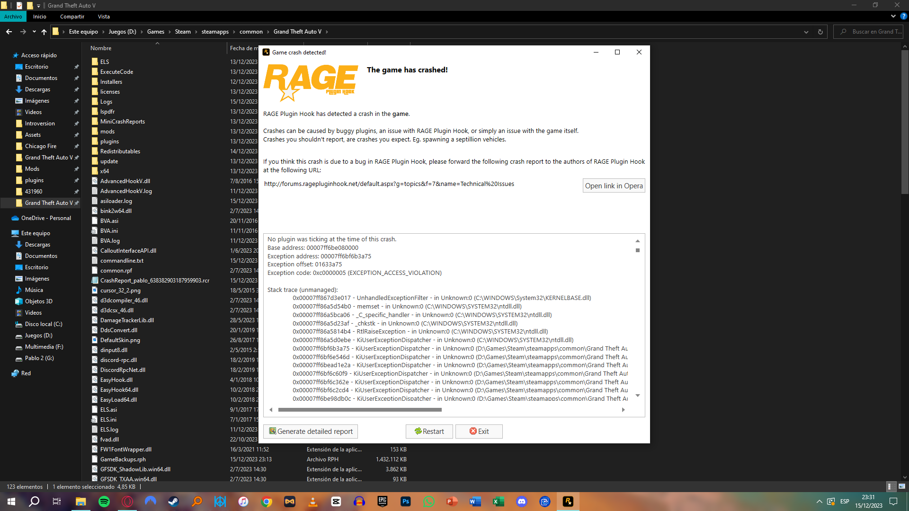Open the Vista ribbon tab
The height and width of the screenshot is (511, 909).
point(104,17)
